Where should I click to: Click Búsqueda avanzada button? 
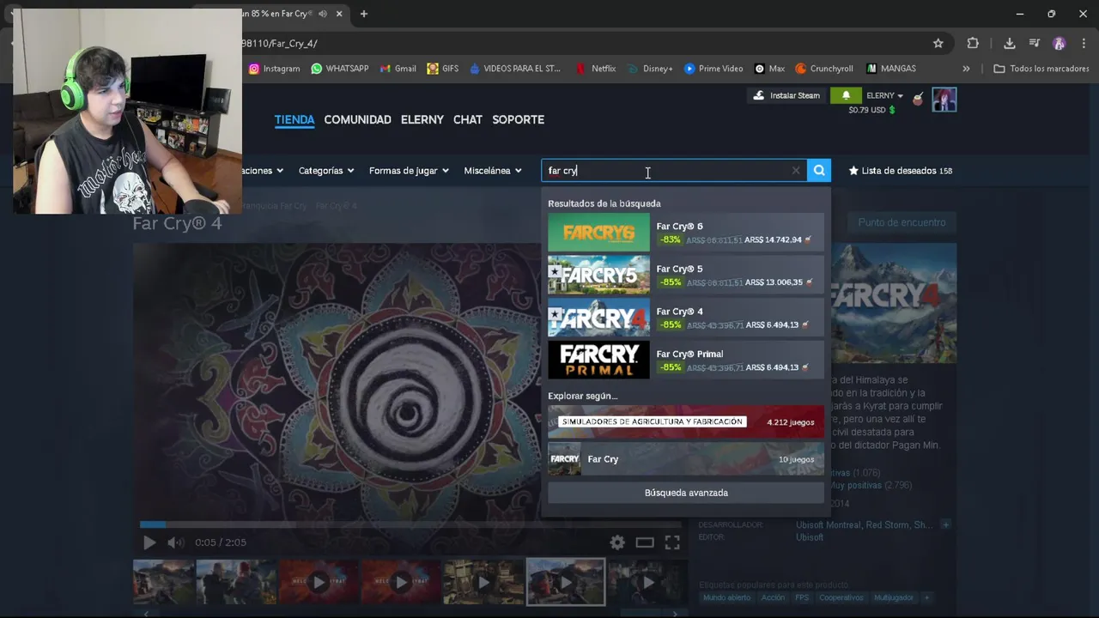click(x=686, y=493)
